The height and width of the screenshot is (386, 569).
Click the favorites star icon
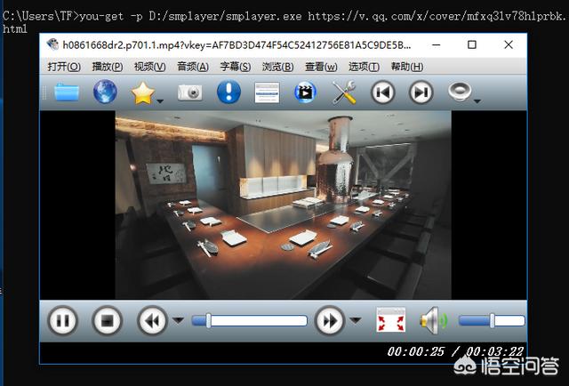tap(143, 93)
